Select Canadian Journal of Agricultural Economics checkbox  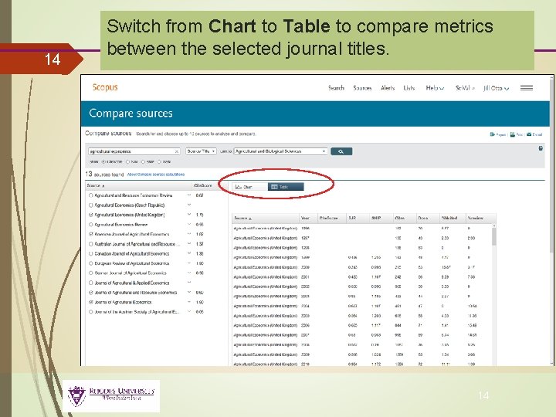point(91,253)
